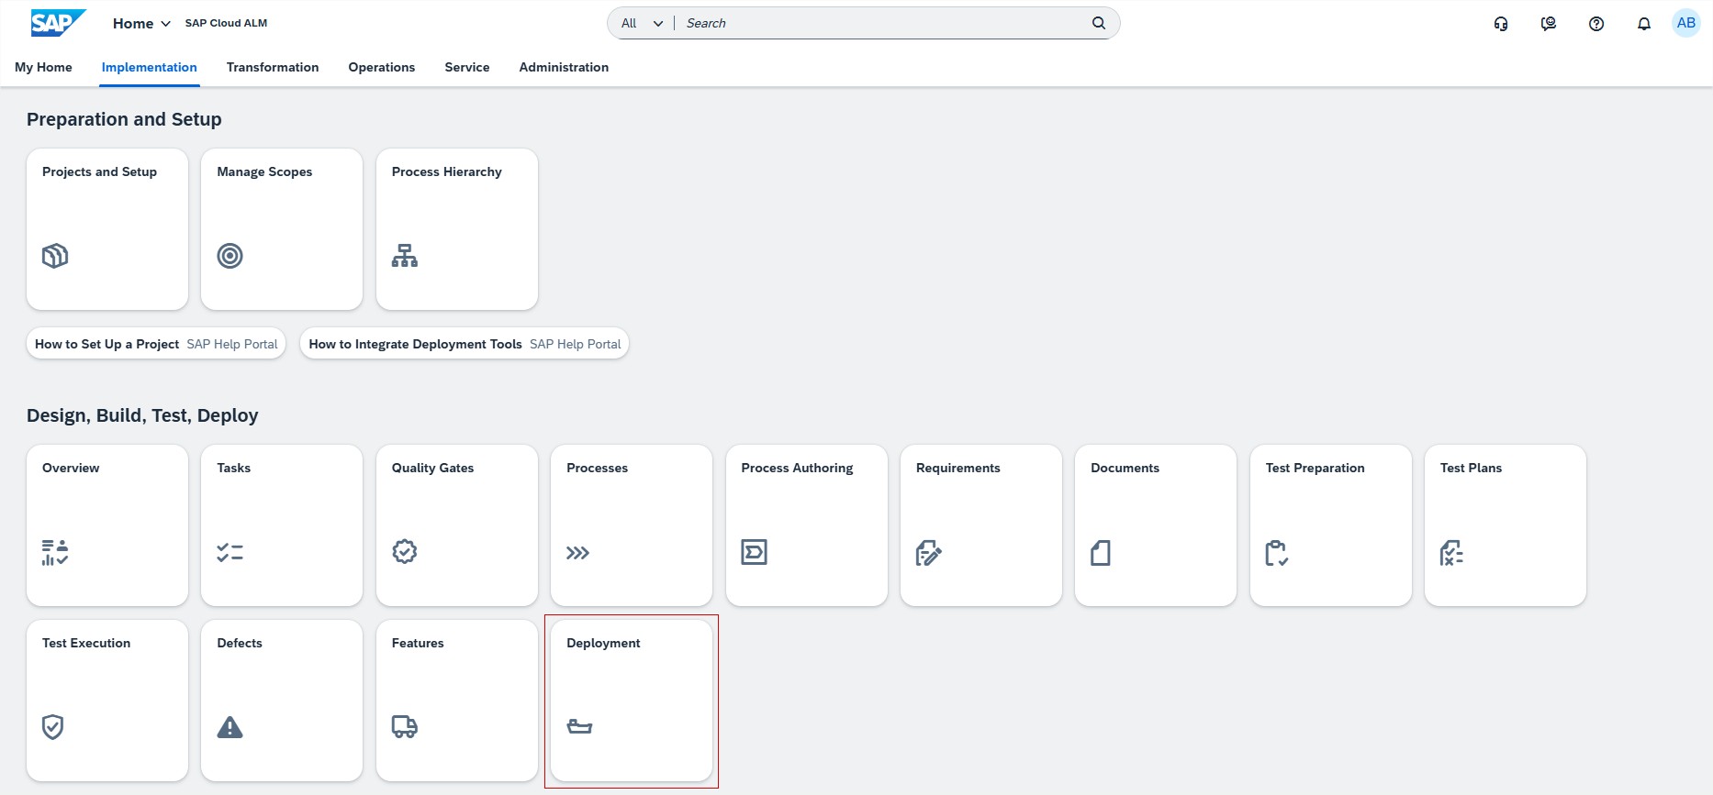Open the Deployment tile ship icon
The width and height of the screenshot is (1713, 795).
coord(579,727)
